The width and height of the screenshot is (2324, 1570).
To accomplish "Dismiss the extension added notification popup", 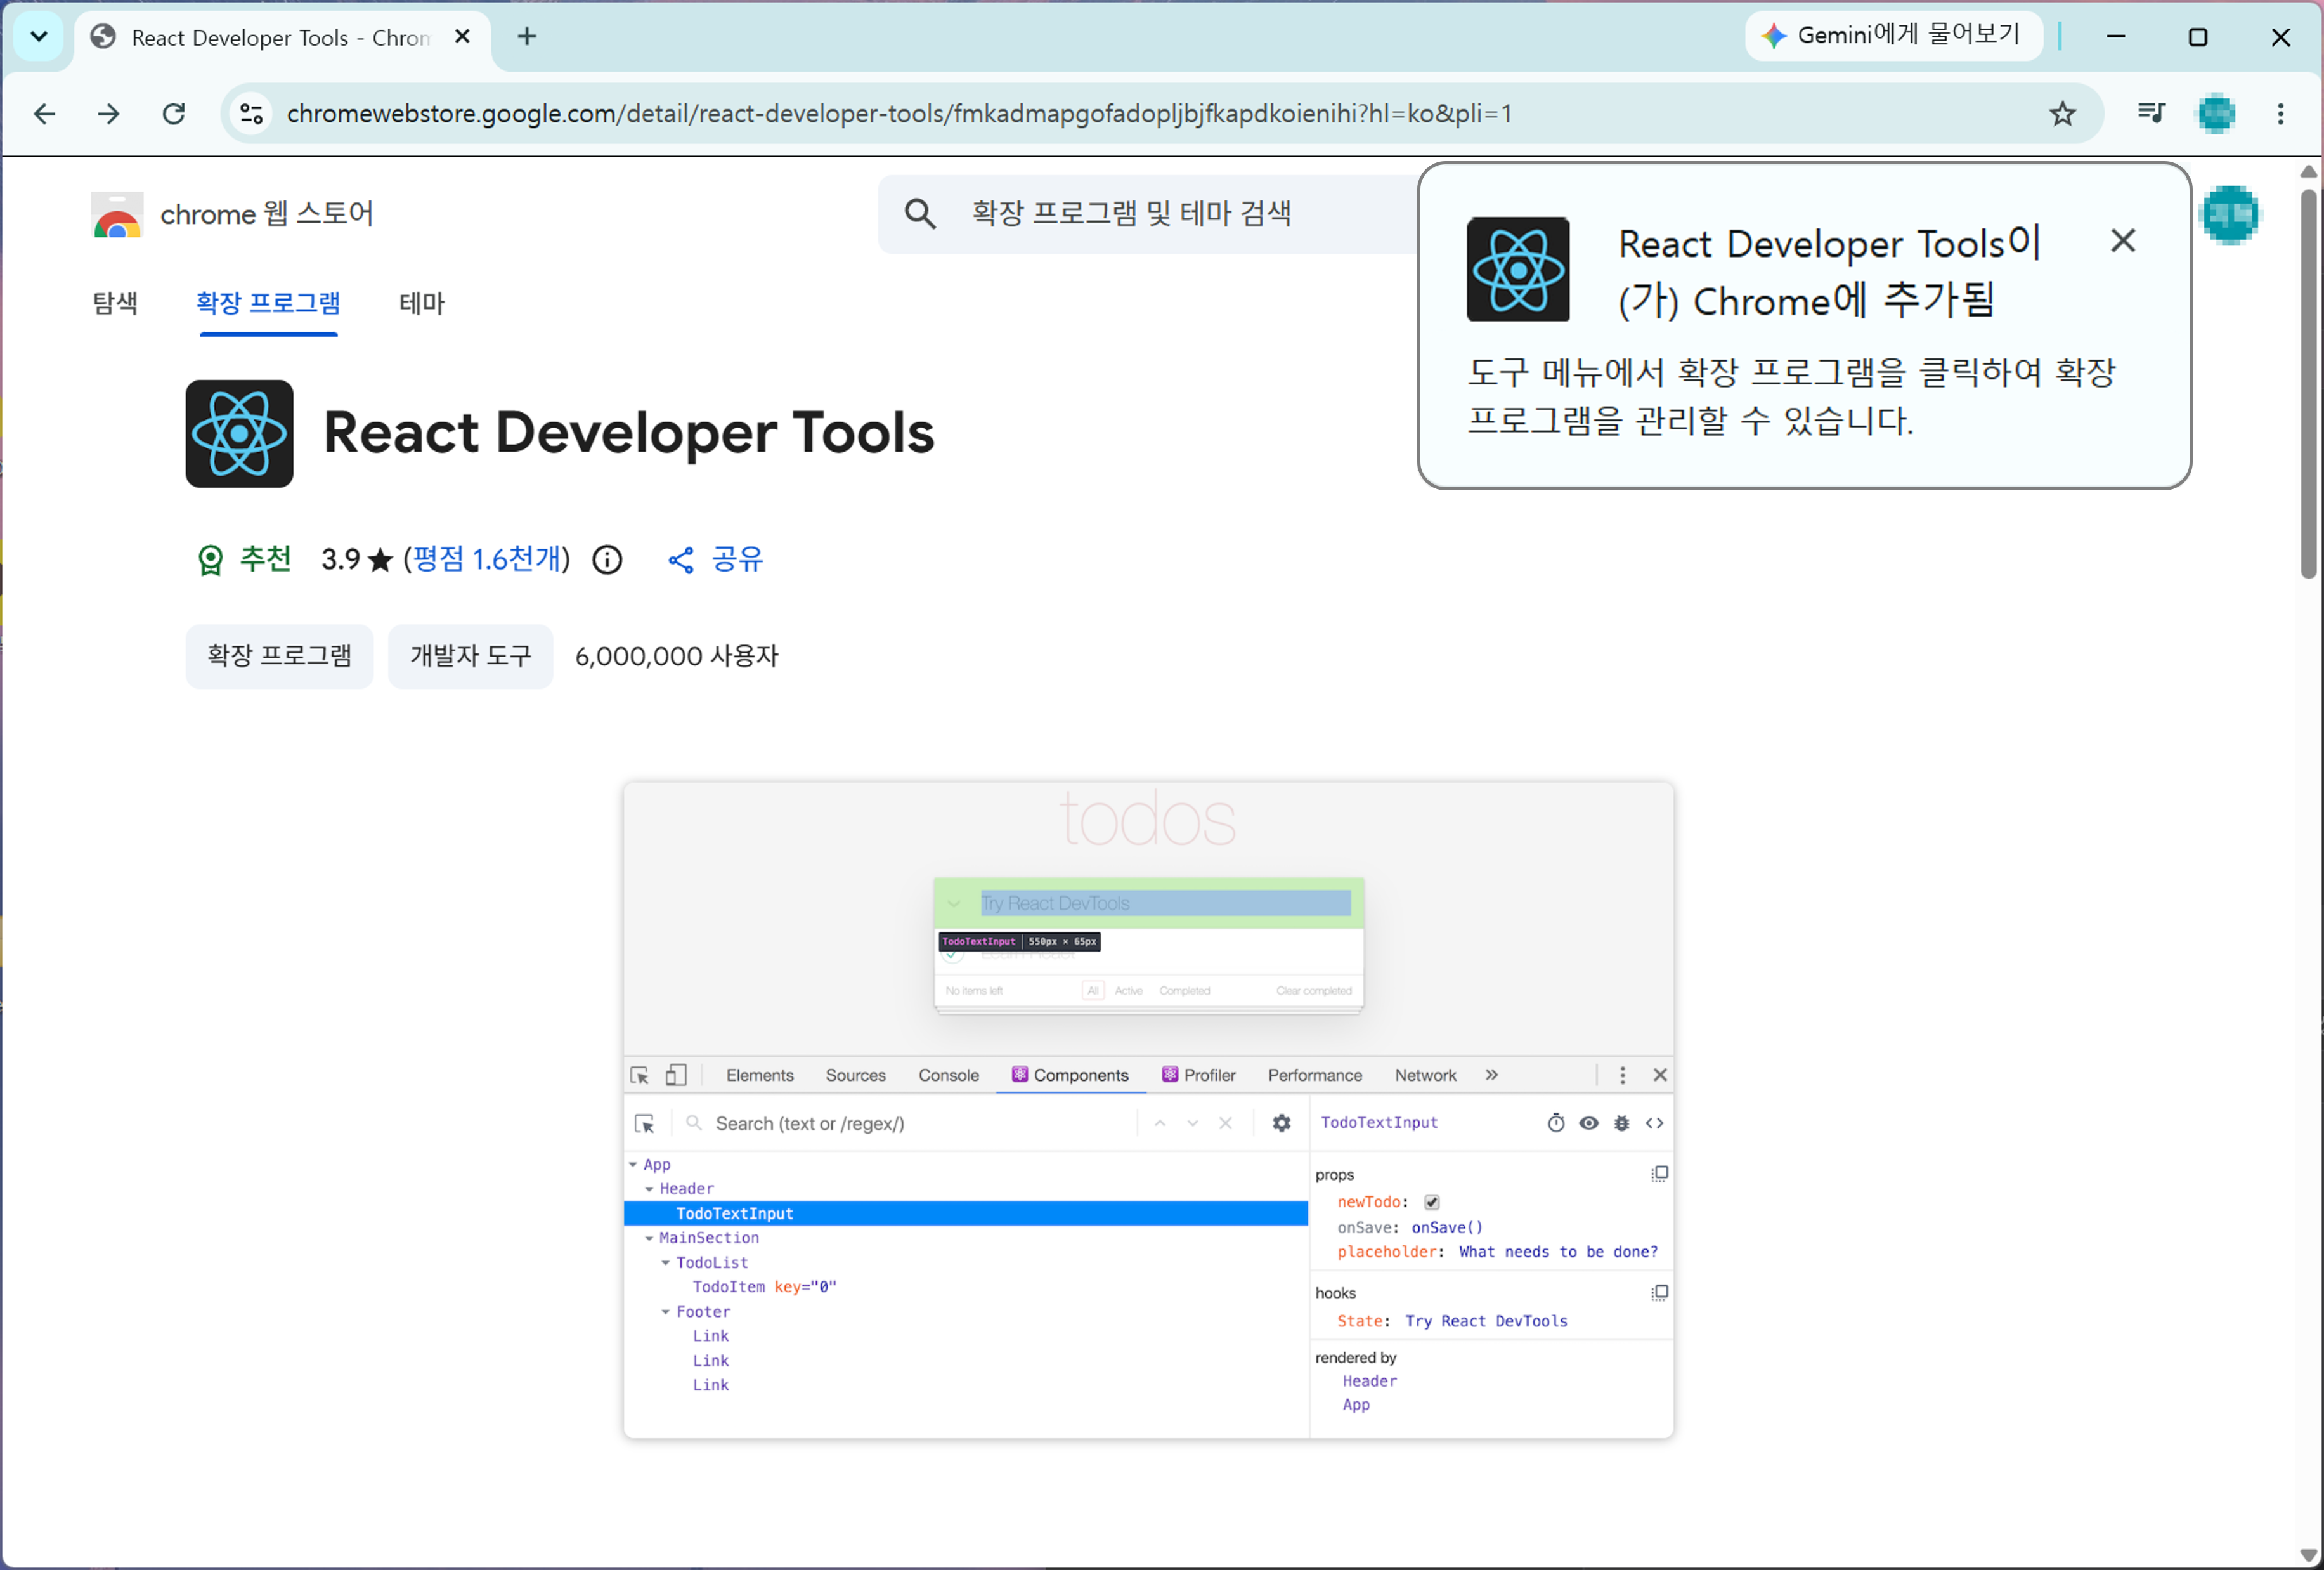I will click(2122, 241).
